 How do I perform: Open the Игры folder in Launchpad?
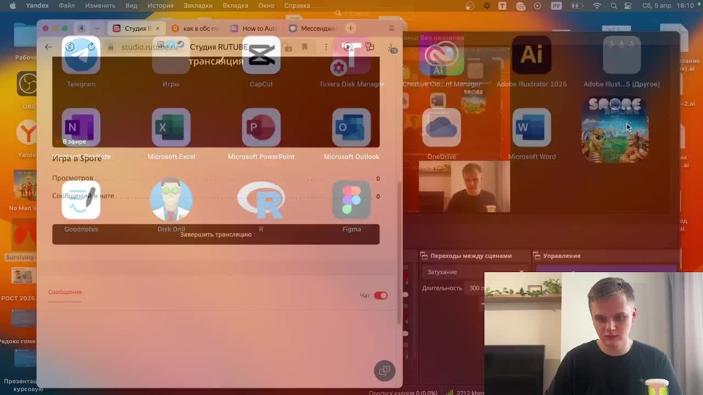171,55
